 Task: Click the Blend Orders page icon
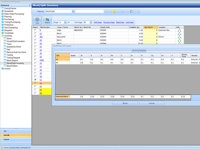[x=5, y=66]
